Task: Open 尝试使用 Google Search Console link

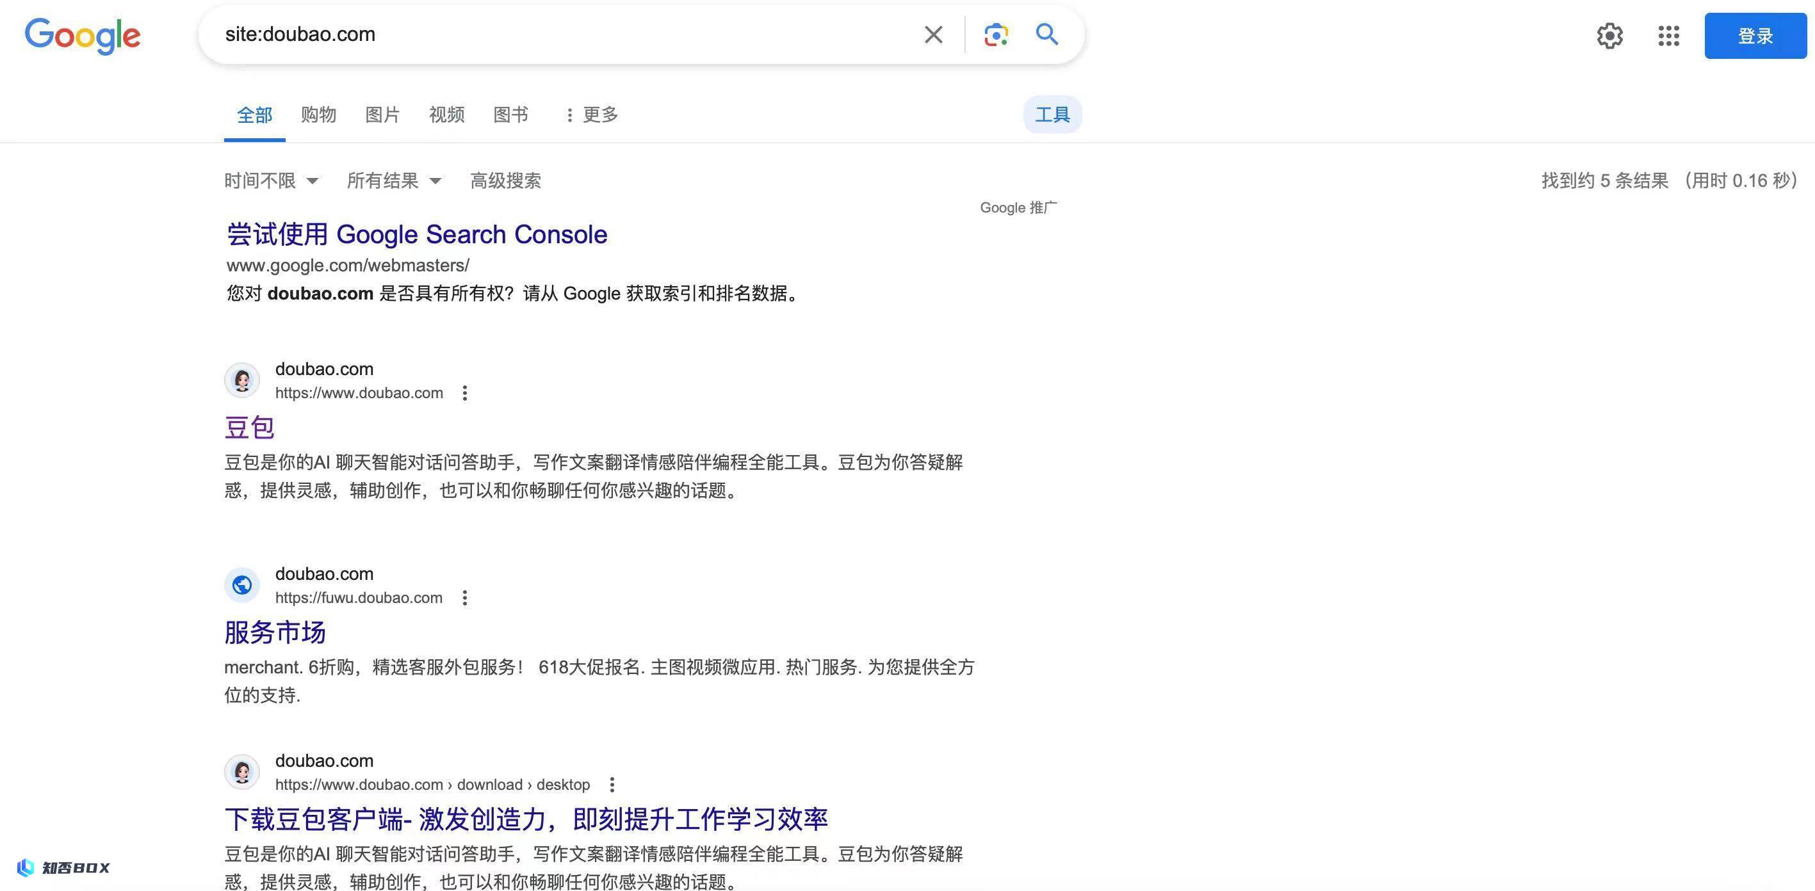Action: point(416,234)
